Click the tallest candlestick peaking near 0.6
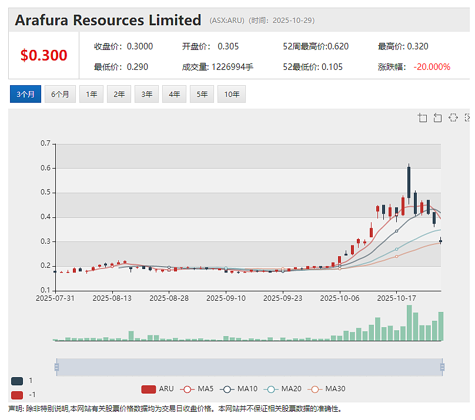The height and width of the screenshot is (420, 475). pyautogui.click(x=409, y=184)
